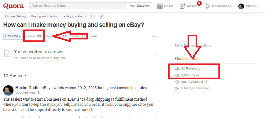This screenshot has width=265, height=118.
Task: Open the Answer pencil icon
Action: [182, 6]
